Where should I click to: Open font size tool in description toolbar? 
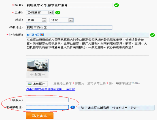tap(37, 35)
